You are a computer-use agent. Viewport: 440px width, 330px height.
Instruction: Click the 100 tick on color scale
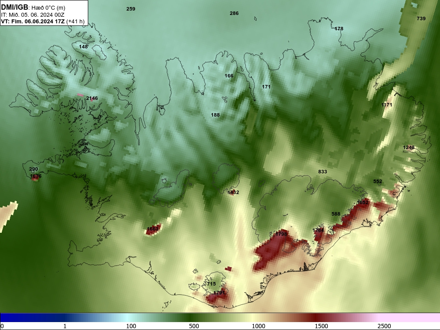[x=131, y=326]
